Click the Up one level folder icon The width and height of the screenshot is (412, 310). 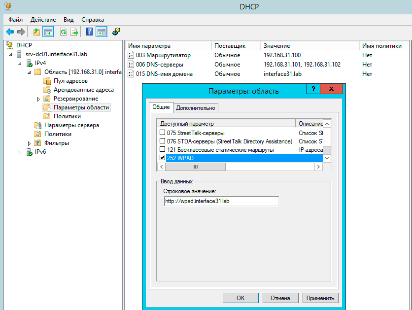pyautogui.click(x=36, y=32)
